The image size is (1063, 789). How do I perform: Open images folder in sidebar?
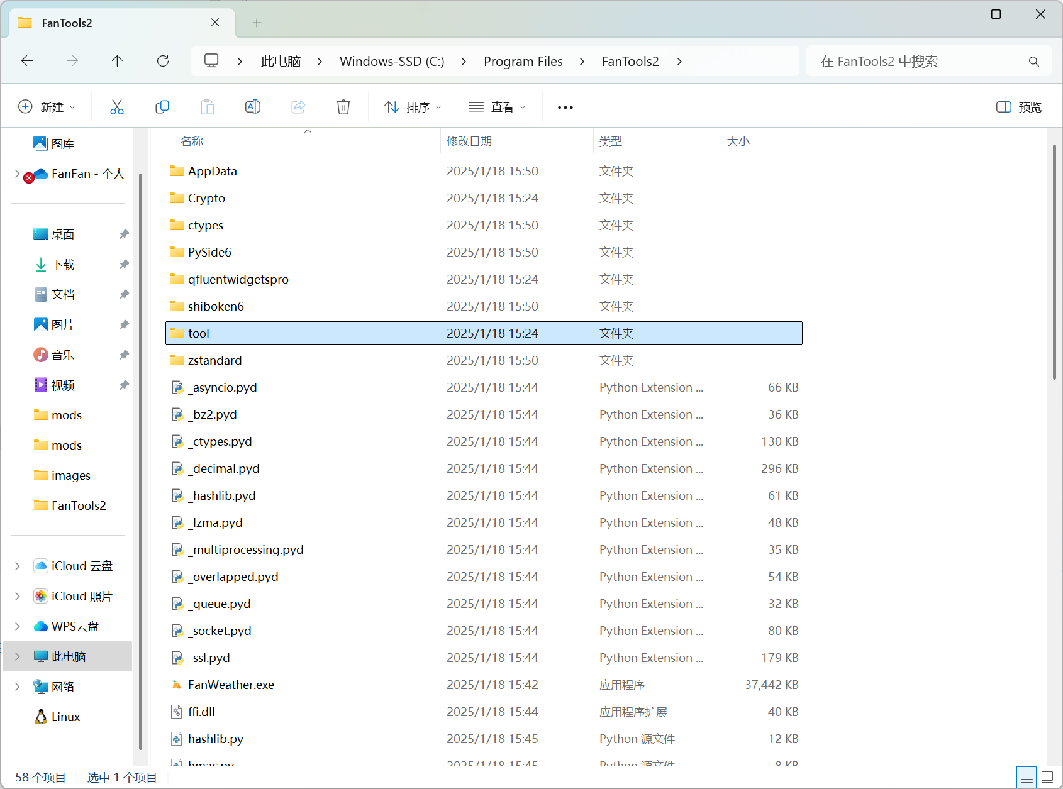[x=62, y=475]
